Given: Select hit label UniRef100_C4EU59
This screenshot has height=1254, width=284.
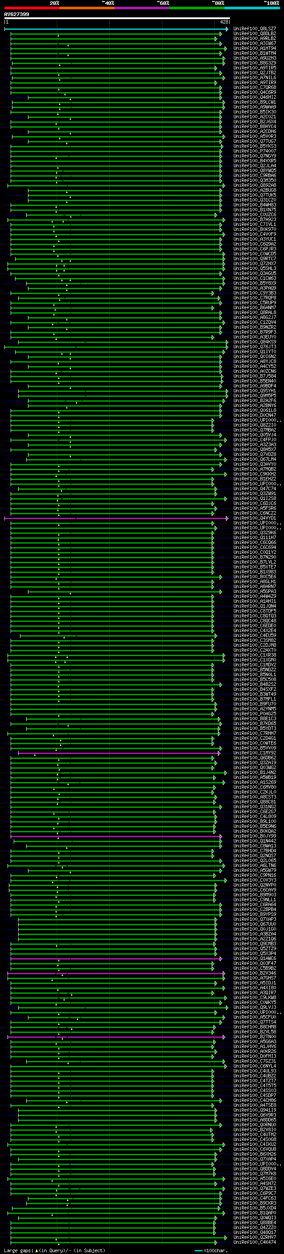Looking at the screenshot, I should pyautogui.click(x=255, y=635).
